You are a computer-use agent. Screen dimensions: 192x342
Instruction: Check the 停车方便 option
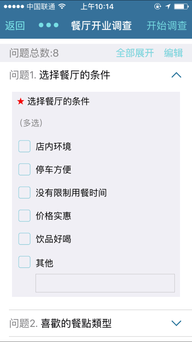(x=25, y=169)
